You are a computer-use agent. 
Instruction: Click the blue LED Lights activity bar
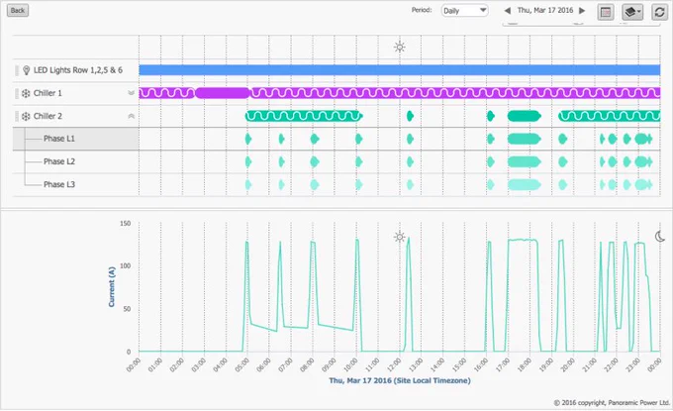pos(399,70)
